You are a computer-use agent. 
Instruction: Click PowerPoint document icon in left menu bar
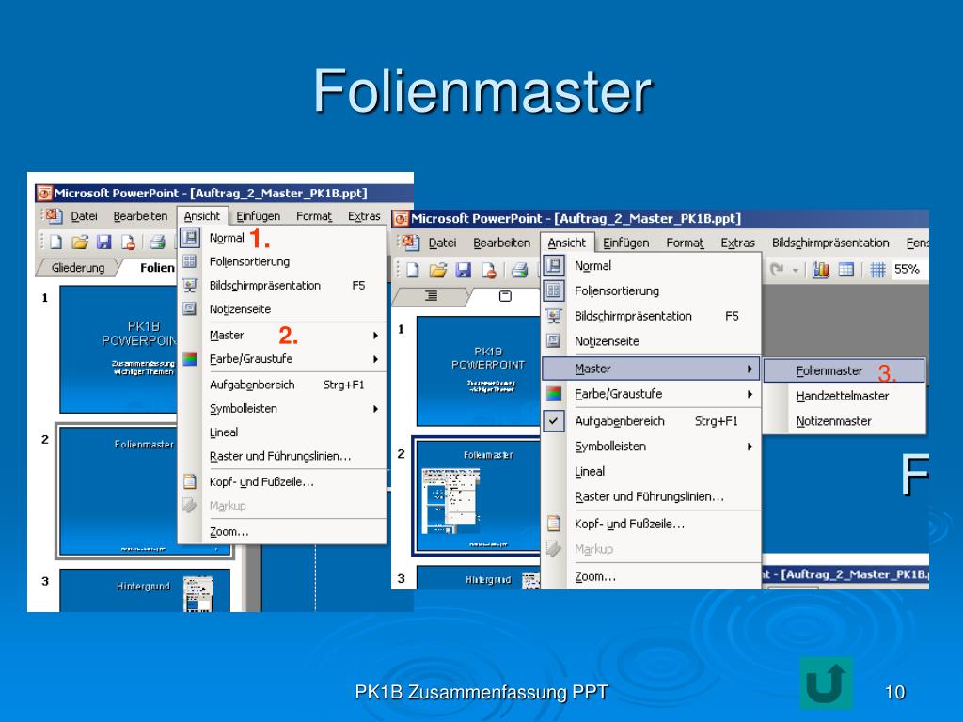pyautogui.click(x=54, y=215)
